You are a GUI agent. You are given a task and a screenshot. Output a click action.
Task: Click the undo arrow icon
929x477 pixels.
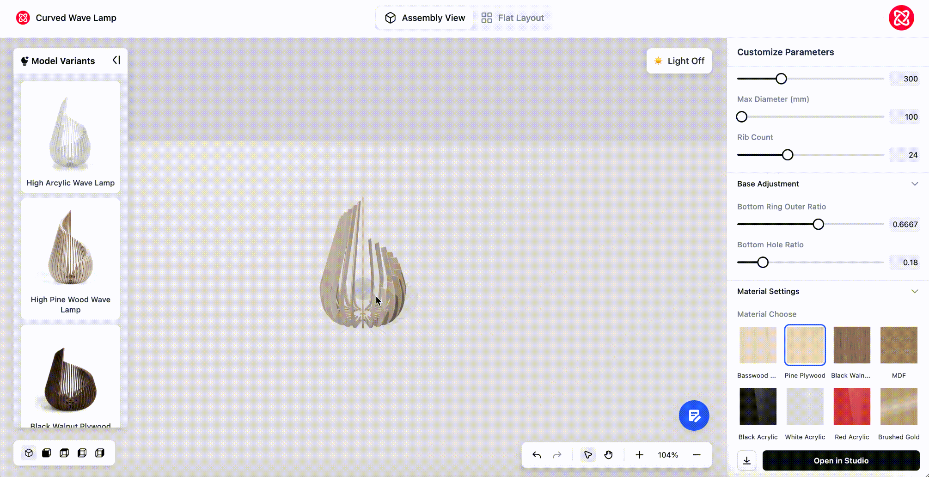[537, 455]
